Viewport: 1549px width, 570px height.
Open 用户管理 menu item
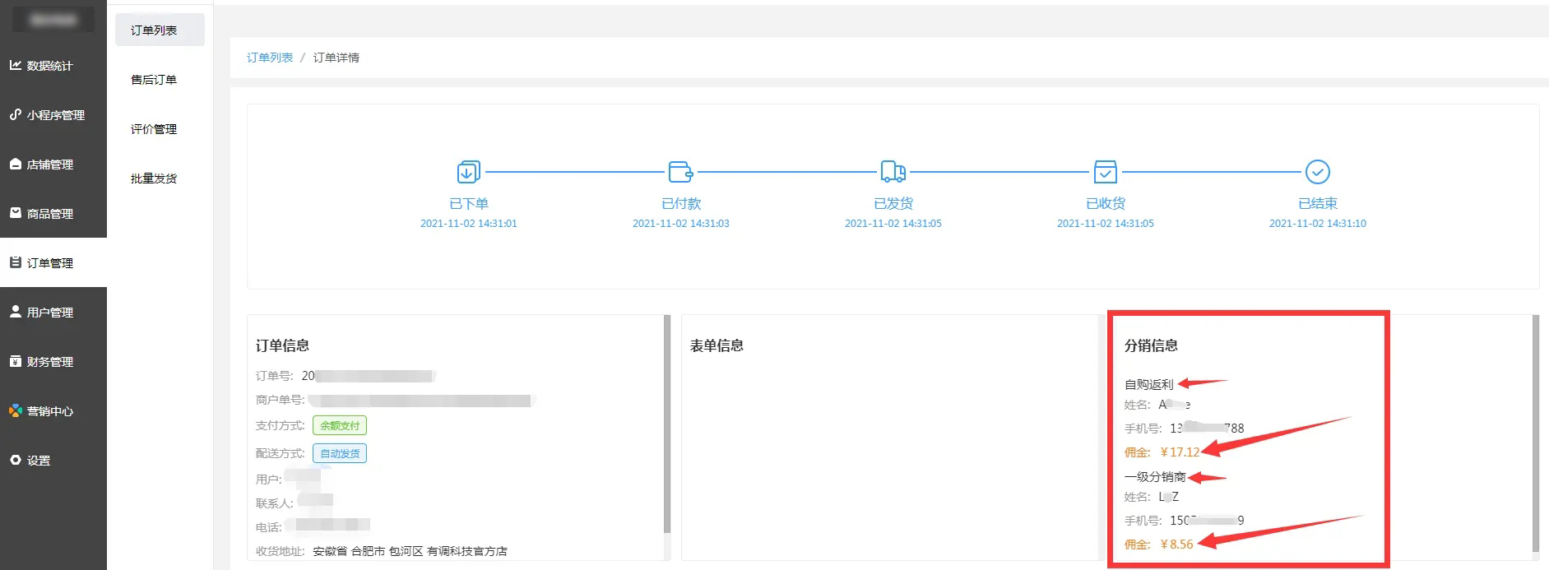53,312
